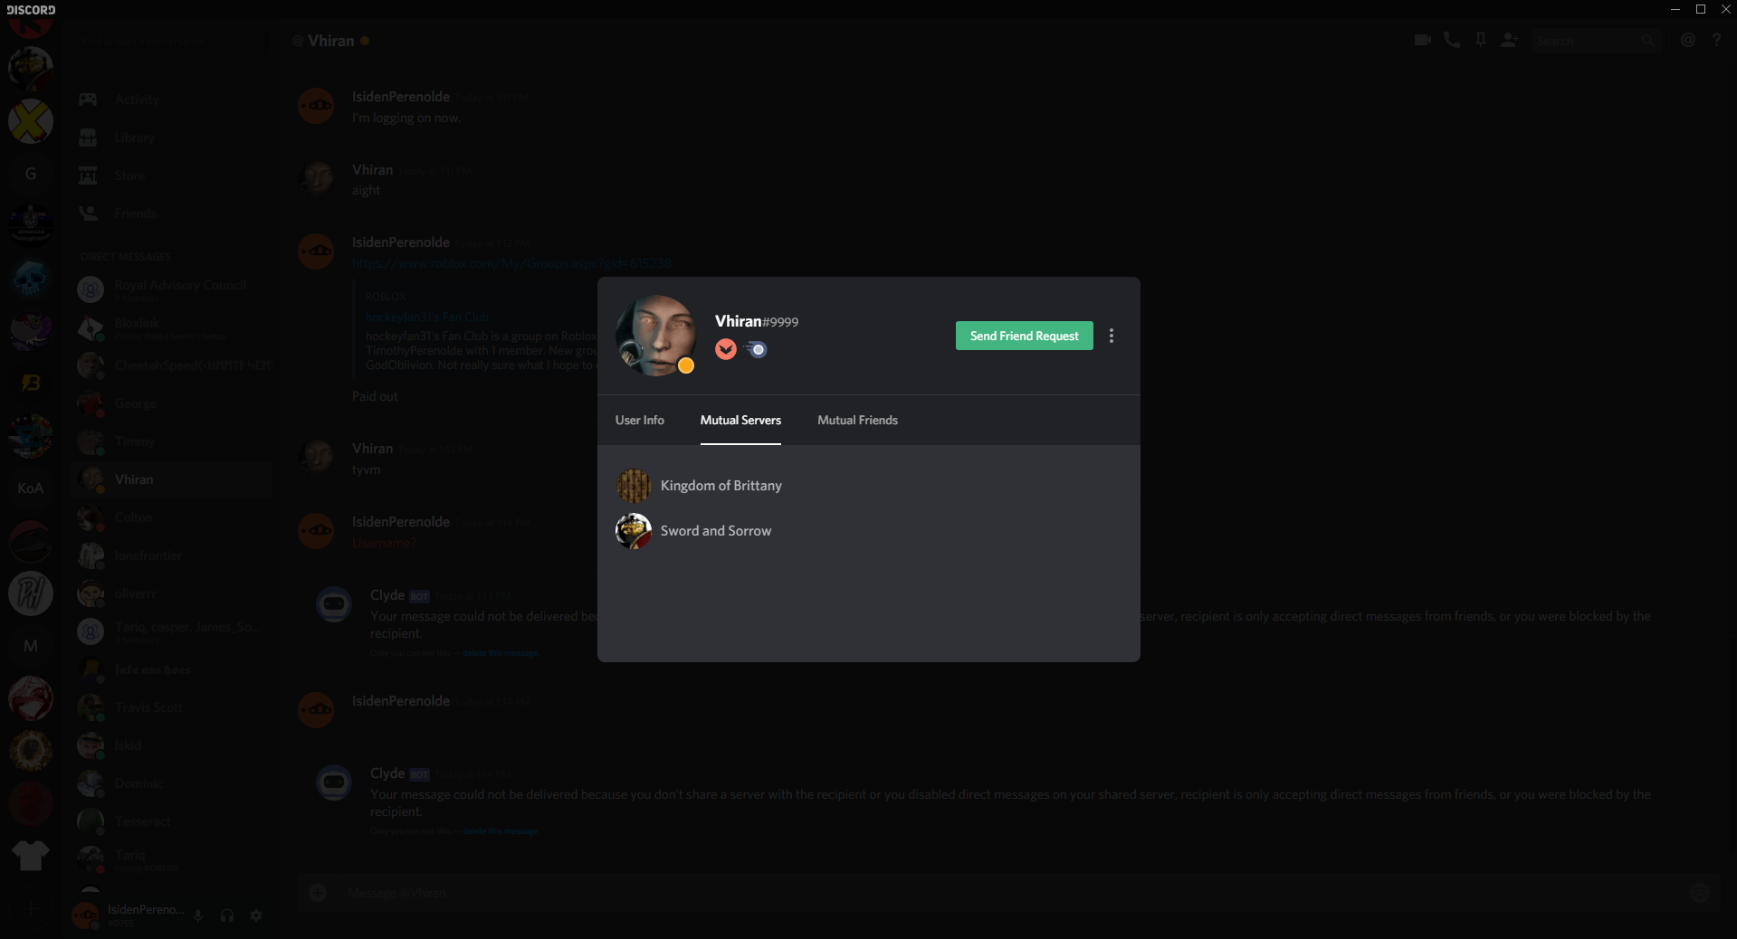The height and width of the screenshot is (939, 1737).
Task: Open the Bloxlink direct message
Action: (x=171, y=327)
